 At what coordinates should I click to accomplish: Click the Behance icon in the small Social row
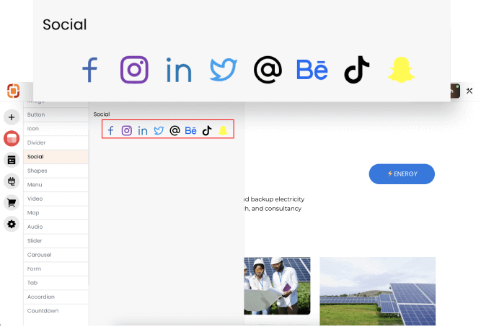(191, 131)
